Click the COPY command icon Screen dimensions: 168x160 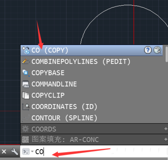[26, 50]
